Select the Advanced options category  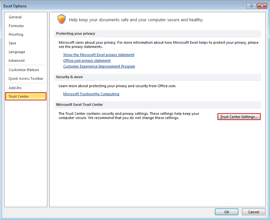click(16, 60)
